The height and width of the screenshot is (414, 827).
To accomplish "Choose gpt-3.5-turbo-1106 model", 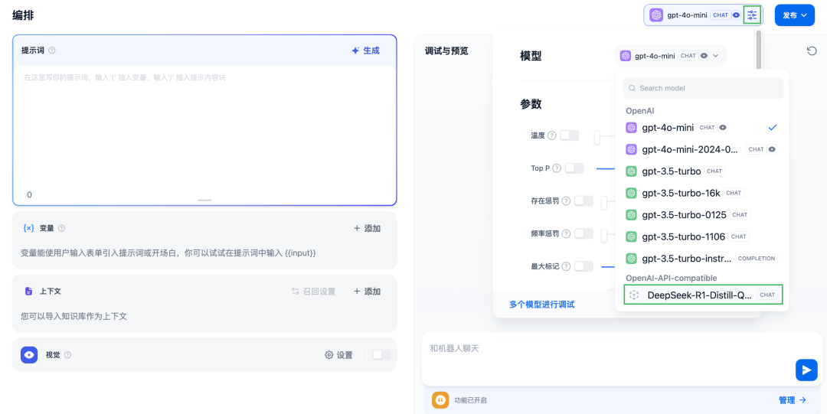I will tap(701, 236).
